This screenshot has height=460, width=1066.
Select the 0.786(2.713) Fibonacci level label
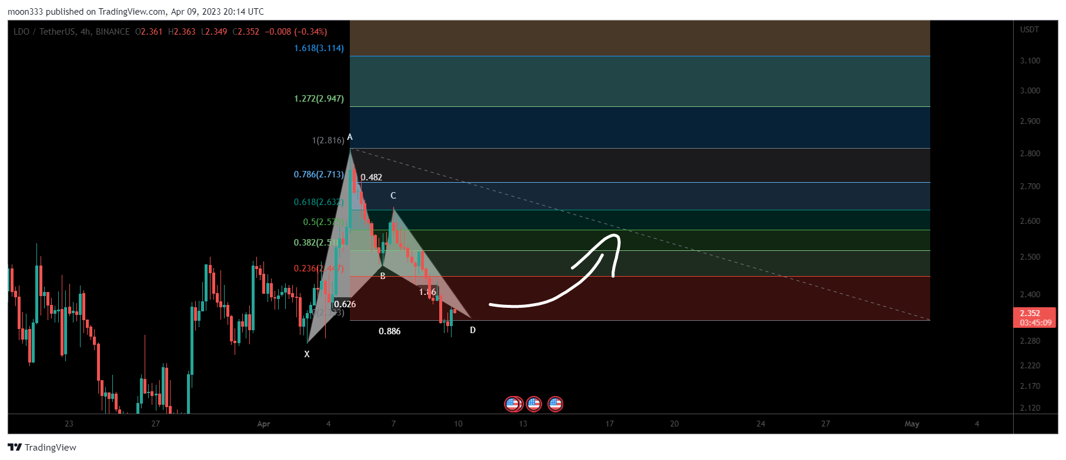point(319,174)
